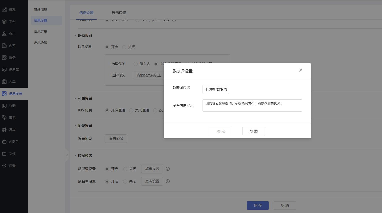382x213 pixels.
Task: Collapse the 联系设置 section triangle
Action: (75, 35)
